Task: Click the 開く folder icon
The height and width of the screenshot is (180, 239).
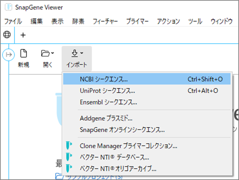Action: 44,53
